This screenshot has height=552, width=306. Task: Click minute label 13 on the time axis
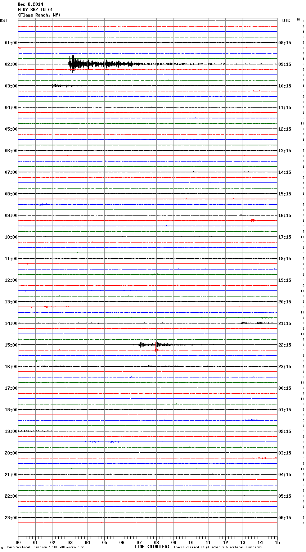(x=243, y=542)
